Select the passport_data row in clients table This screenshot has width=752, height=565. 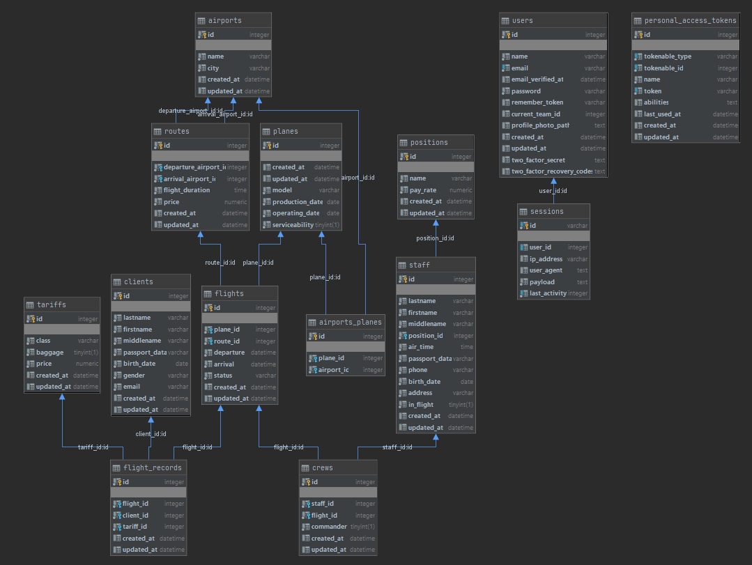click(144, 353)
